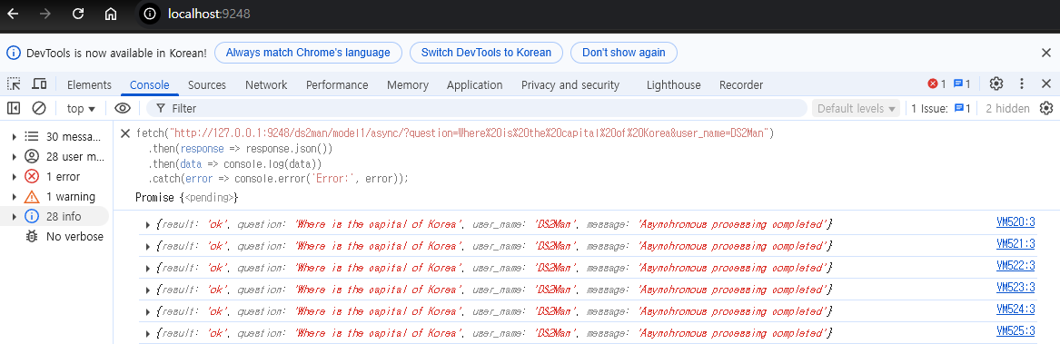Click Don't show again button
The image size is (1060, 344).
[x=624, y=53]
